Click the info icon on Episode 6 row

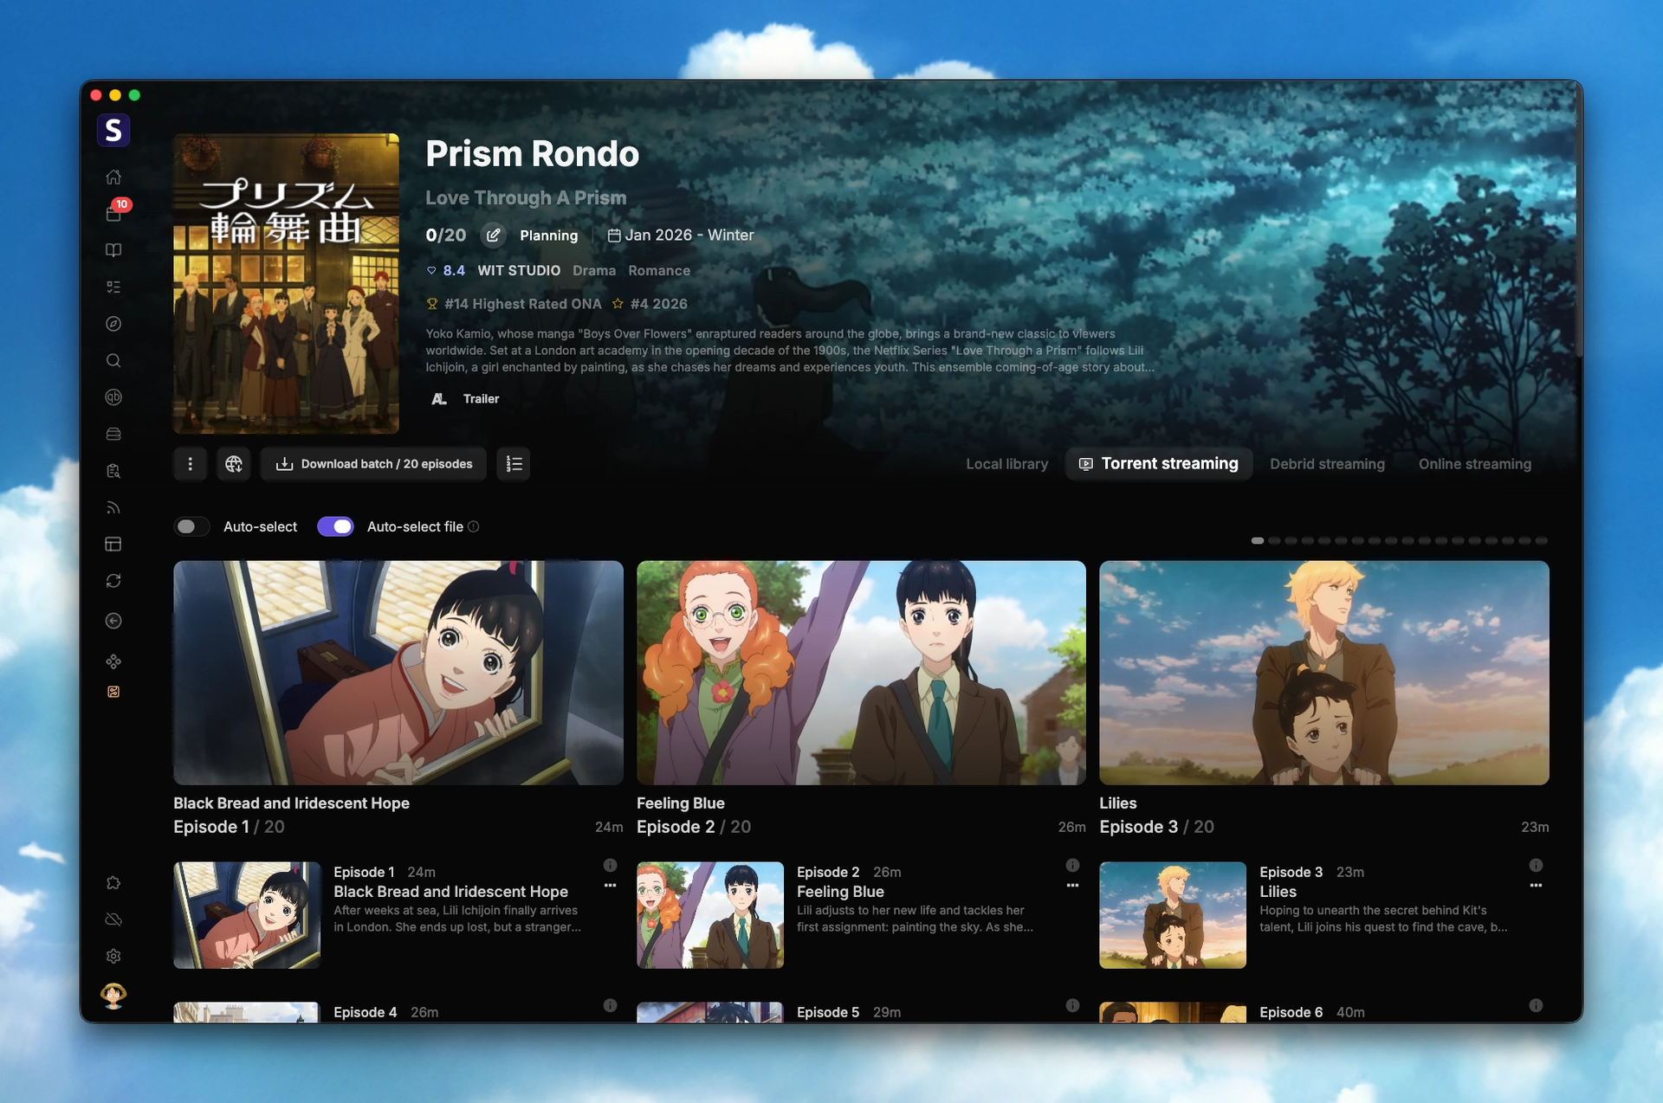pyautogui.click(x=1536, y=1005)
